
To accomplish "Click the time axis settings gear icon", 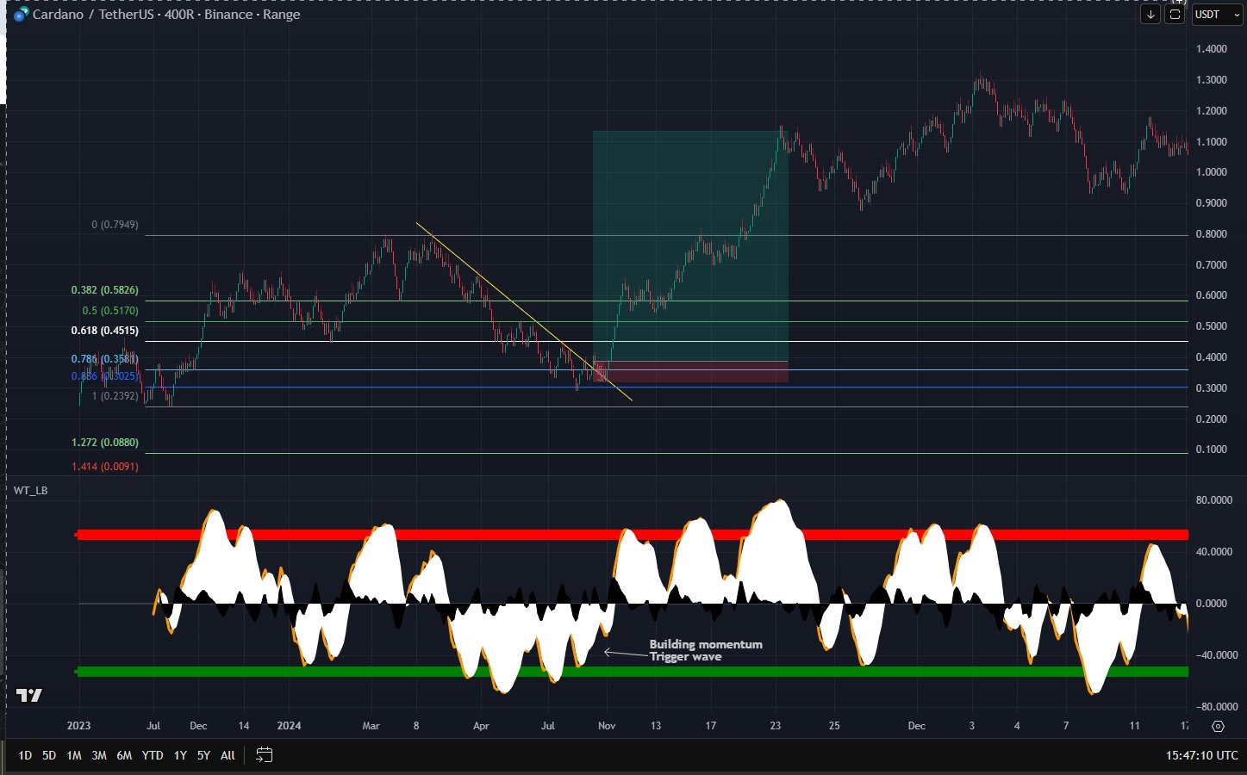I will [1218, 726].
